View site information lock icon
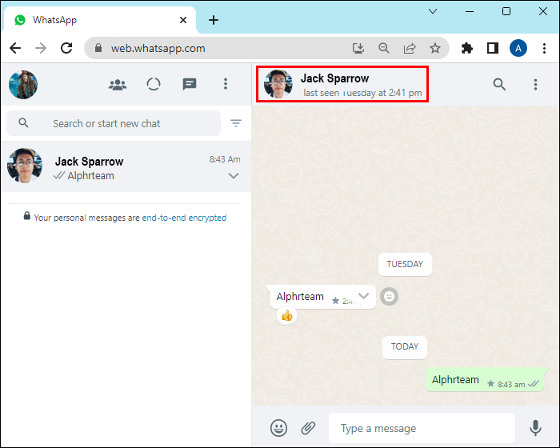 98,48
